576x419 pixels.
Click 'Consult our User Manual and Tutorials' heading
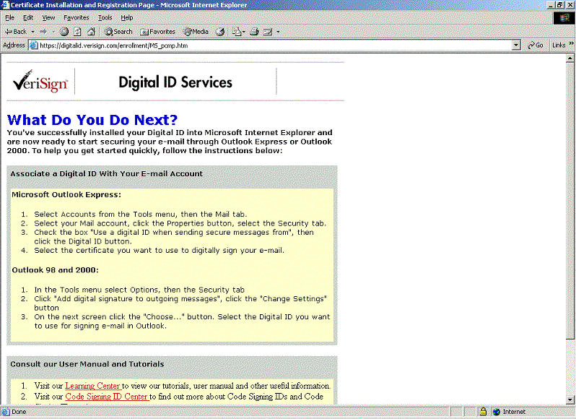pos(87,364)
